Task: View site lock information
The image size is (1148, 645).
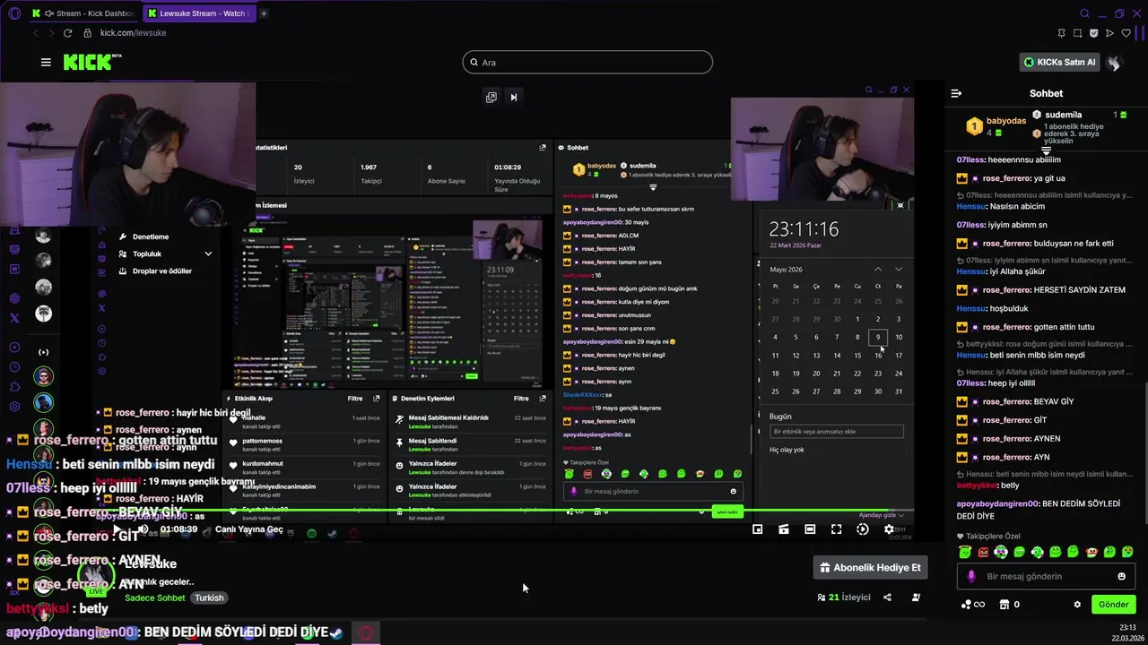Action: click(87, 33)
